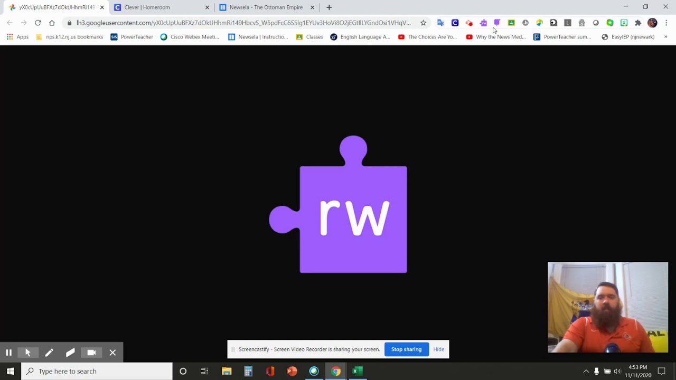The height and width of the screenshot is (380, 676).
Task: Show hidden system tray icons
Action: 586,371
